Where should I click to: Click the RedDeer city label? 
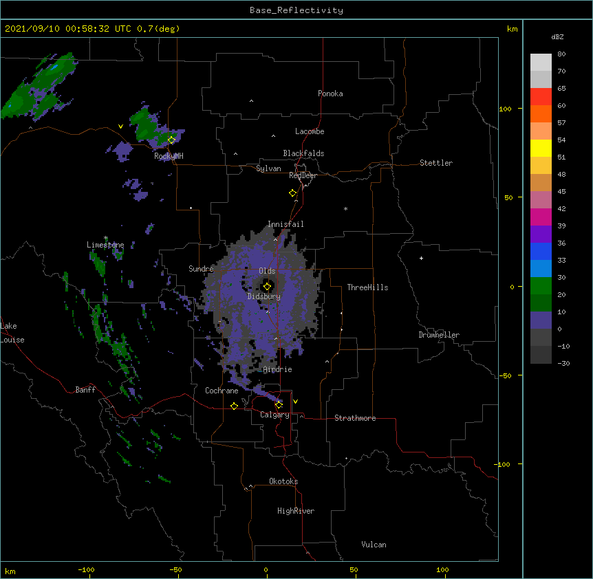[x=303, y=175]
